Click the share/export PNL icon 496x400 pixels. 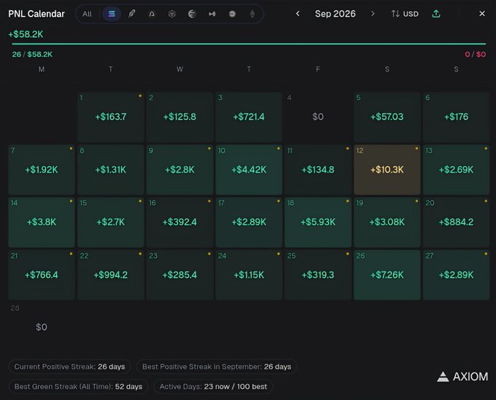tap(436, 14)
